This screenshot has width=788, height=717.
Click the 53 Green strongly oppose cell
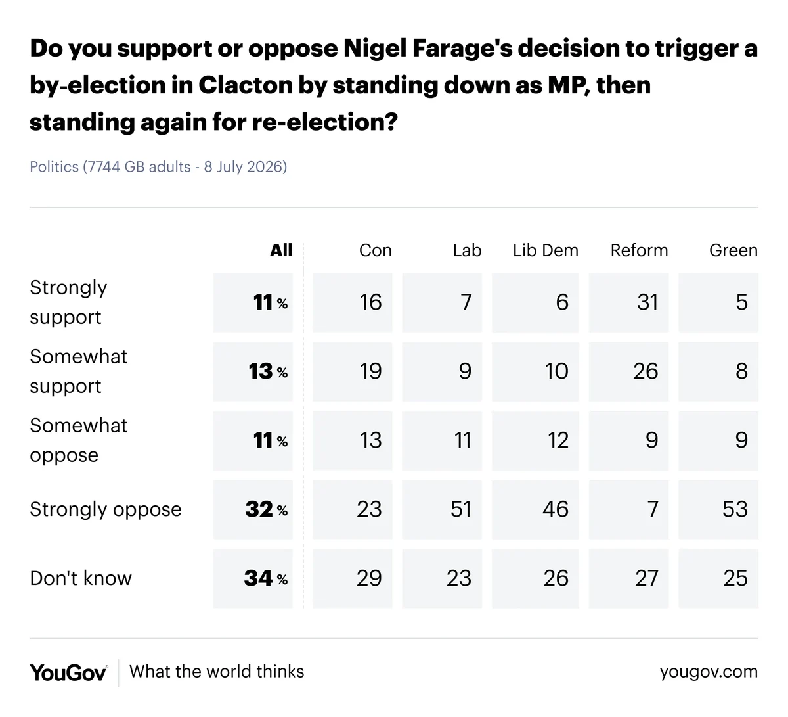click(x=718, y=509)
